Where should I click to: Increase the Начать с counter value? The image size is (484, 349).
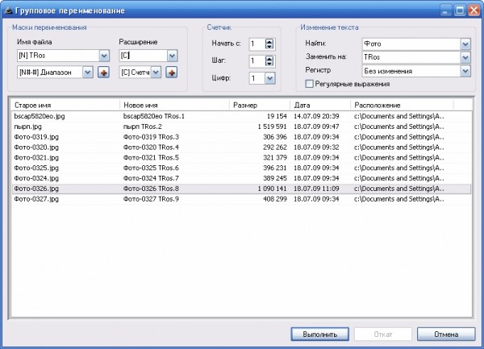269,41
